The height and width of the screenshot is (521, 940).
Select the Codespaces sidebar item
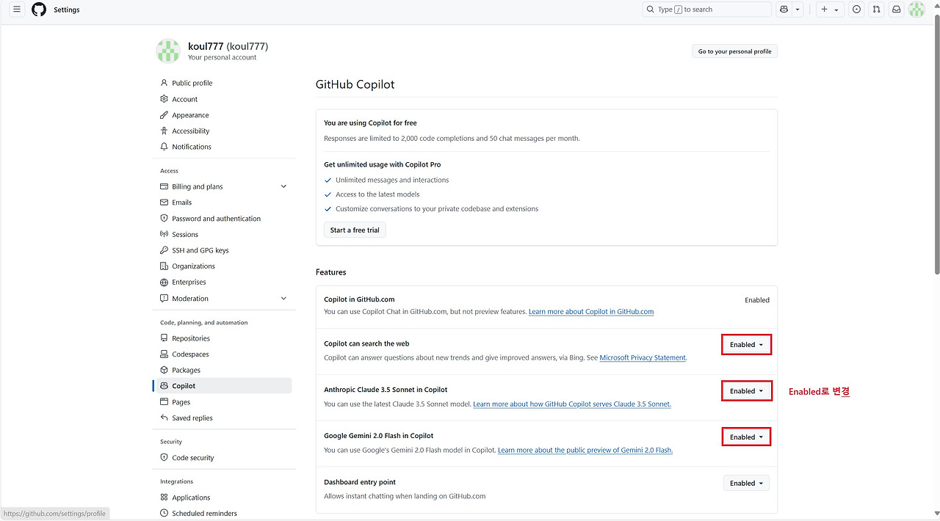point(191,354)
